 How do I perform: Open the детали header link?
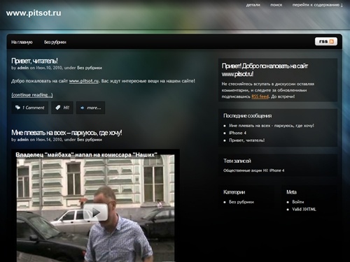tap(253, 5)
